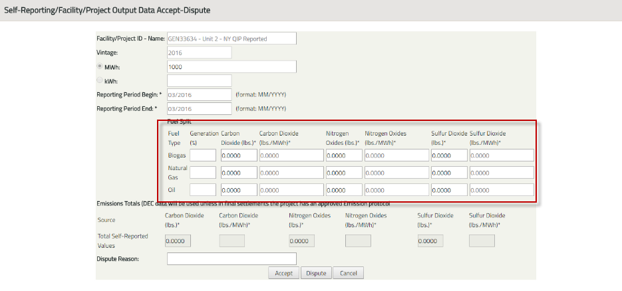Select the kWh radio button

click(100, 80)
